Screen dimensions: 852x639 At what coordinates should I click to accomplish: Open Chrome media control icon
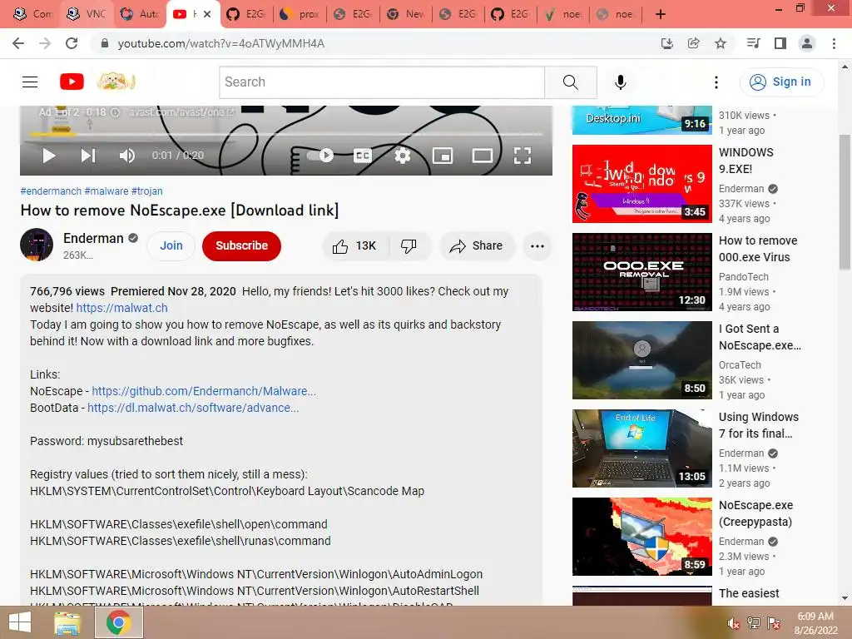click(753, 43)
